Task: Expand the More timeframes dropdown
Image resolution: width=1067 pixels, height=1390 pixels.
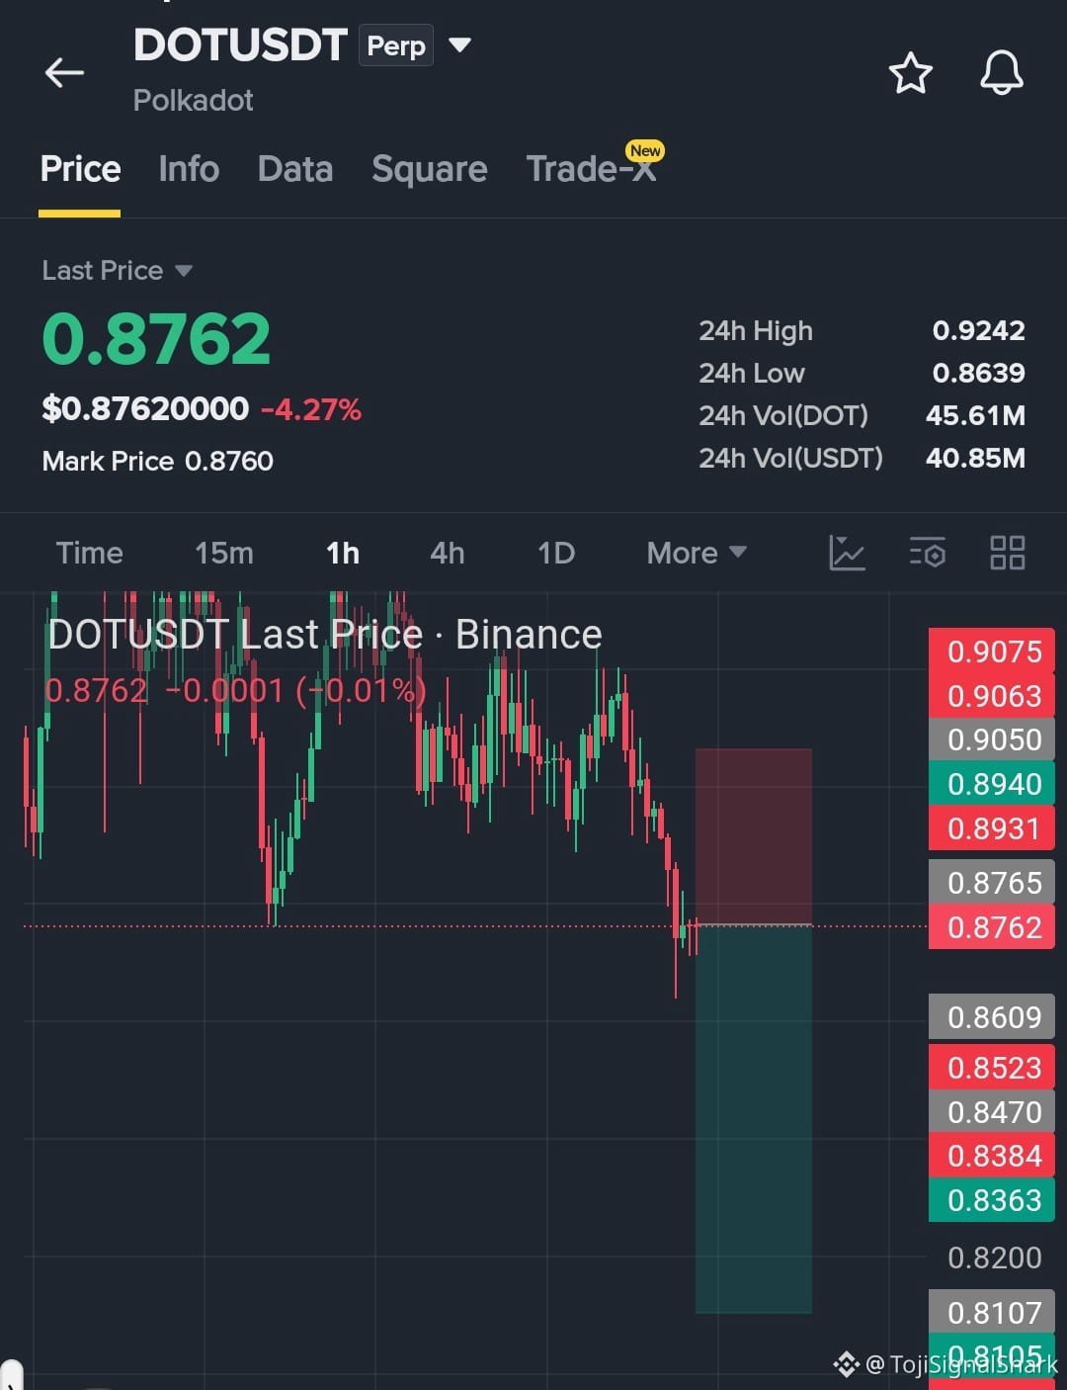Action: click(697, 553)
